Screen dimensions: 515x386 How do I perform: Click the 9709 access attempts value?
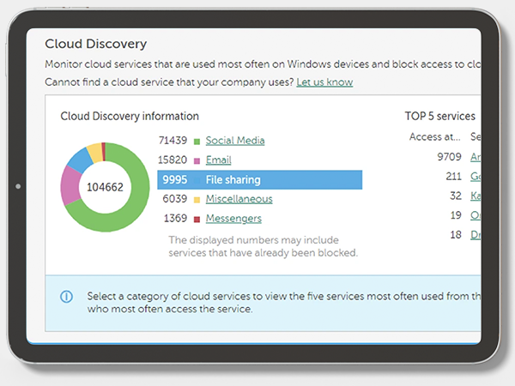click(449, 157)
